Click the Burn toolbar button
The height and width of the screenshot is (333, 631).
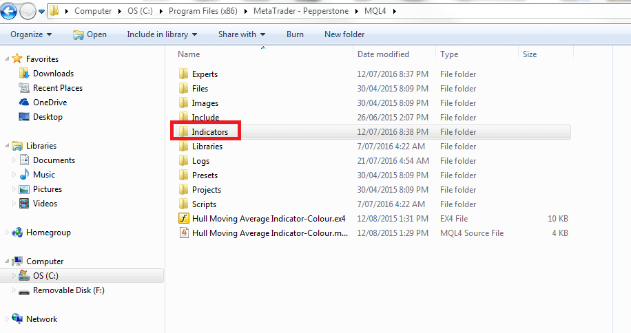click(x=295, y=34)
